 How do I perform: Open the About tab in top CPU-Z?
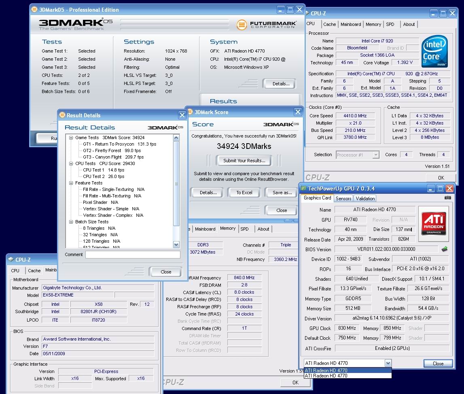point(409,24)
